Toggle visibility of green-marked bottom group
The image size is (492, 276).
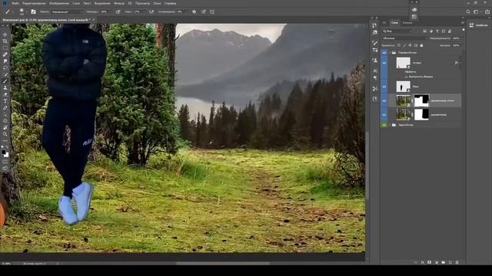click(384, 125)
